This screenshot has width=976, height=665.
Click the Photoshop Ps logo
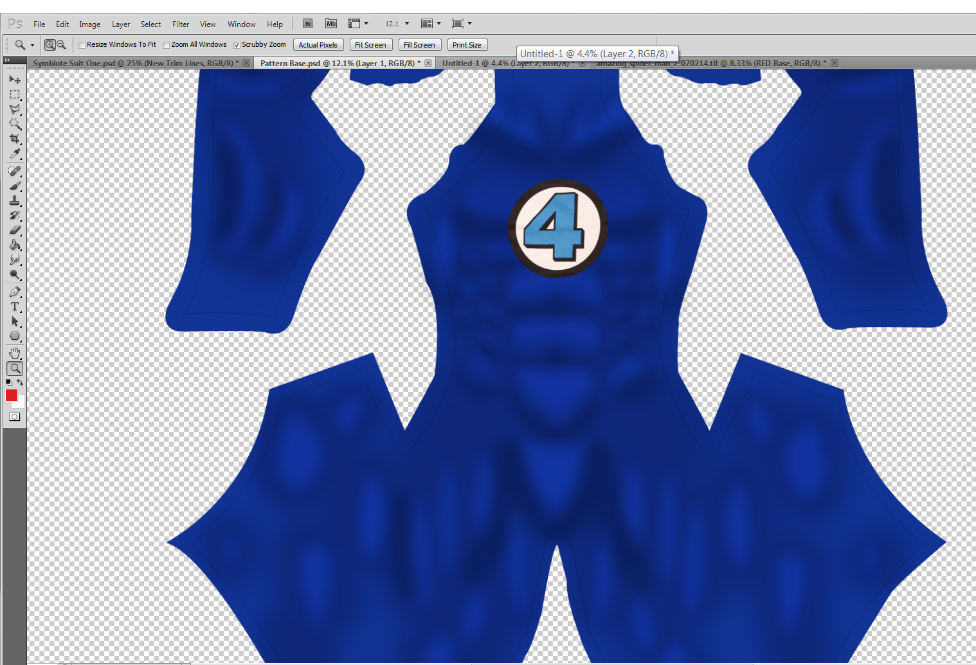[x=15, y=24]
